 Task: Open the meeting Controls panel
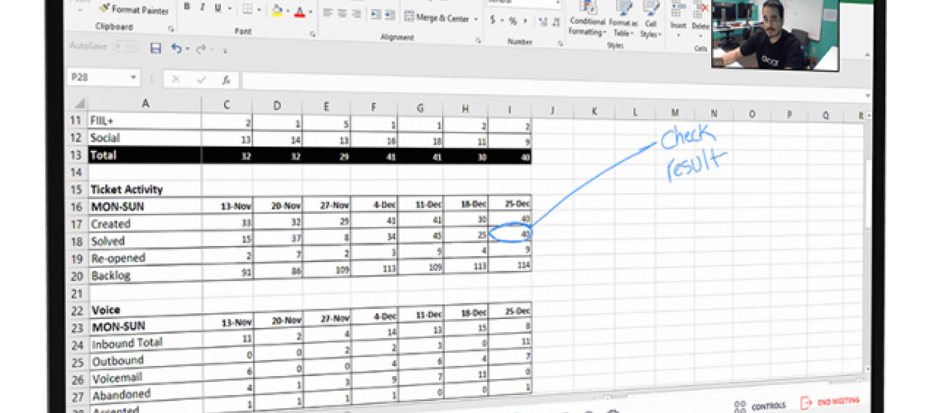click(x=760, y=406)
